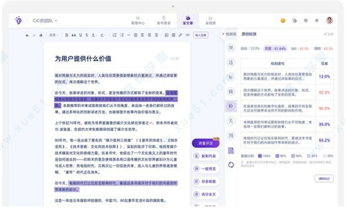Expand the CiCi的团队 team dropdown
346x208 pixels.
pyautogui.click(x=45, y=21)
